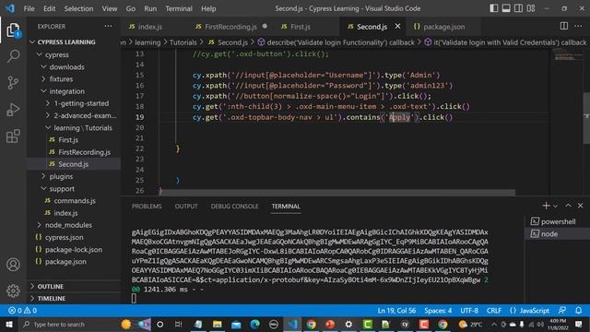Split the editor right
This screenshot has height=332, width=590.
[563, 26]
